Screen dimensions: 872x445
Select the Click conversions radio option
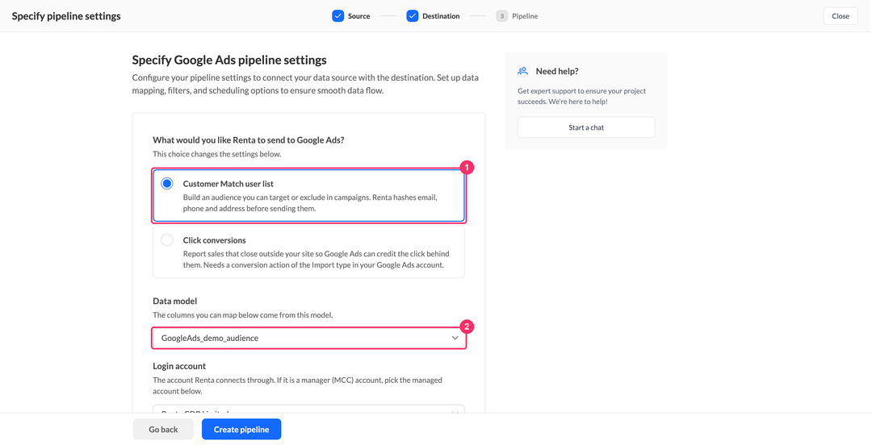coord(167,240)
